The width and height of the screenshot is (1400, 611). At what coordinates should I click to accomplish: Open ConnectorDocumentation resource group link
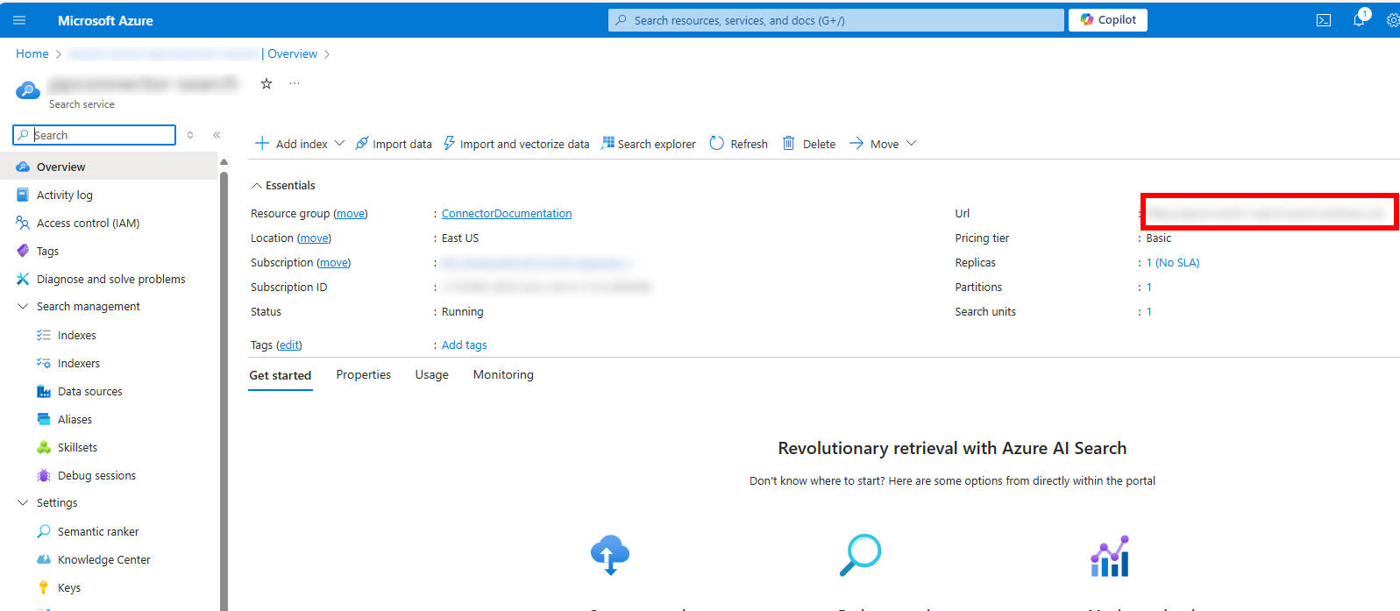tap(507, 213)
